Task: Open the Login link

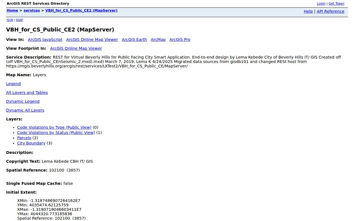Action: point(321,4)
